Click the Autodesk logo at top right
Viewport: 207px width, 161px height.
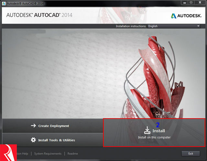pos(186,16)
